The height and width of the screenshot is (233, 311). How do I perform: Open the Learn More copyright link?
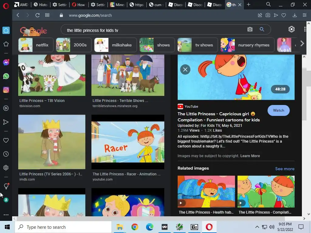coord(250,156)
